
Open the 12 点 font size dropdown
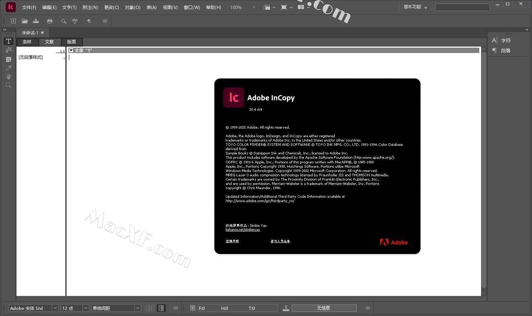(86, 308)
